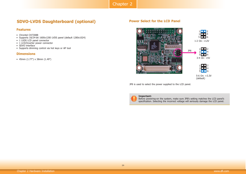
Task: Select the 18/24-bit 1600x1200 LVDS panel line
Action: pos(52,38)
